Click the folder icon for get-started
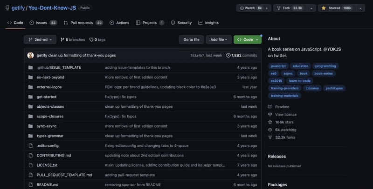This screenshot has width=373, height=189. (30, 97)
